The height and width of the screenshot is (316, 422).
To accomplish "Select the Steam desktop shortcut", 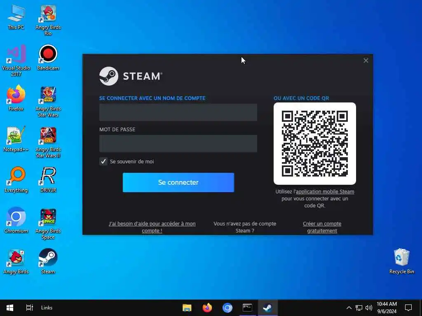I will coord(48,261).
